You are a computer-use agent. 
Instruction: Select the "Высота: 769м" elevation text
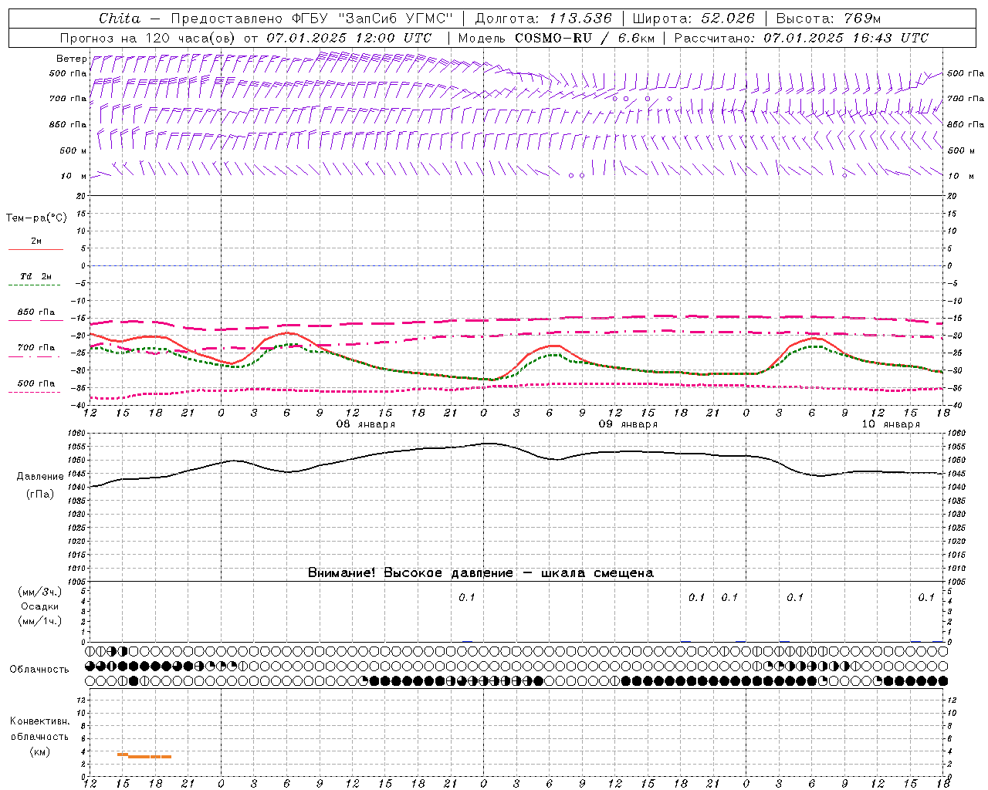click(x=828, y=19)
